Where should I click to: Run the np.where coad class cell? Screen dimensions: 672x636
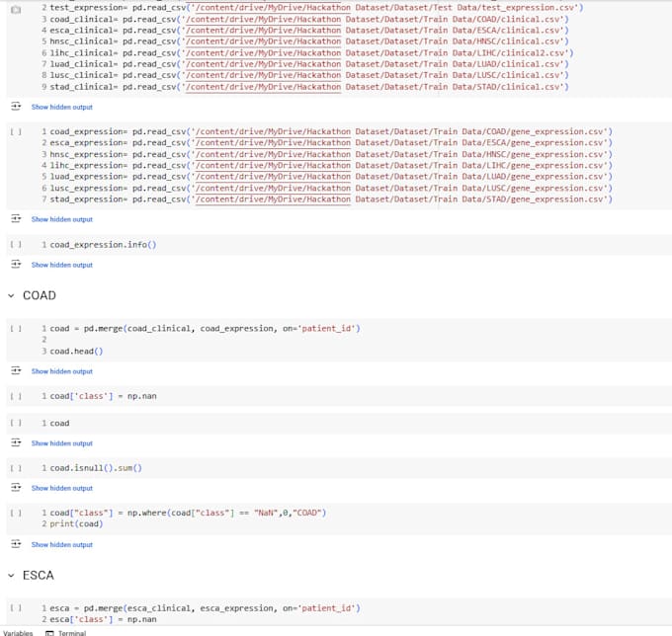point(15,513)
